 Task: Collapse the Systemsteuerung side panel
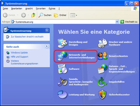click(47, 30)
